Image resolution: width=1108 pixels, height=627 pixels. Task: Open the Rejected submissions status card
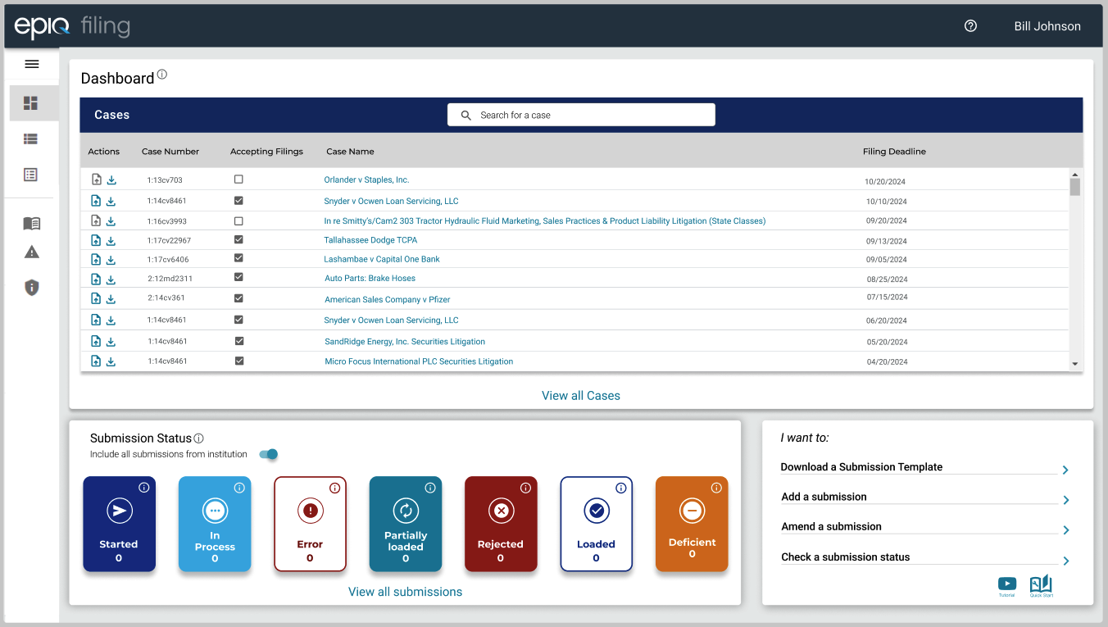point(501,524)
